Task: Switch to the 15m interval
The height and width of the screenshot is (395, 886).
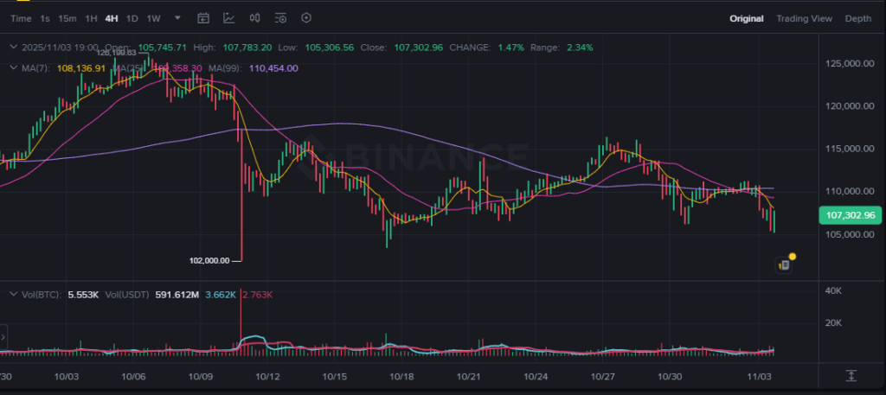Action: 67,18
